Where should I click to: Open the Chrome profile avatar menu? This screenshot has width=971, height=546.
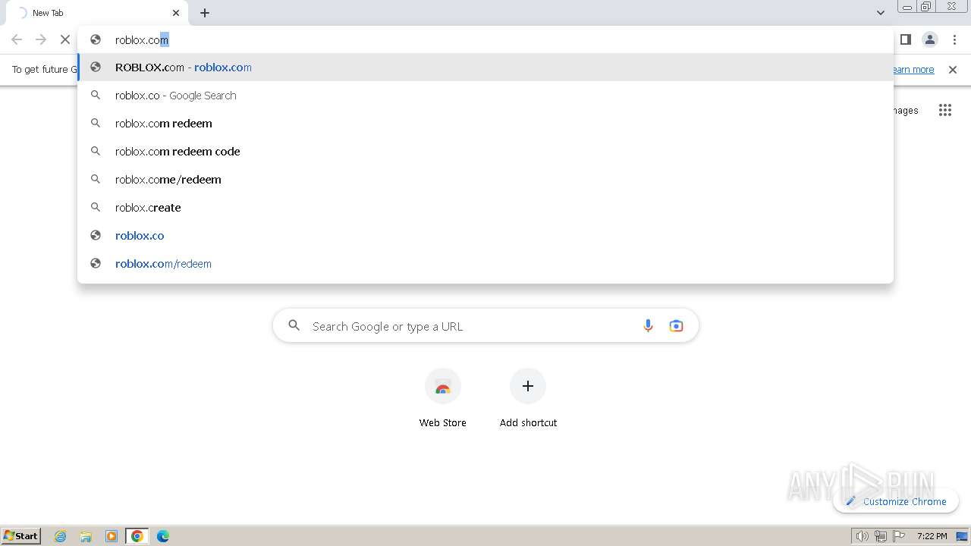click(930, 39)
